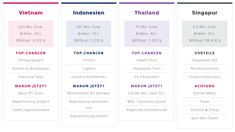Open the Thailand column heading
This screenshot has width=235, height=132.
coord(147,13)
